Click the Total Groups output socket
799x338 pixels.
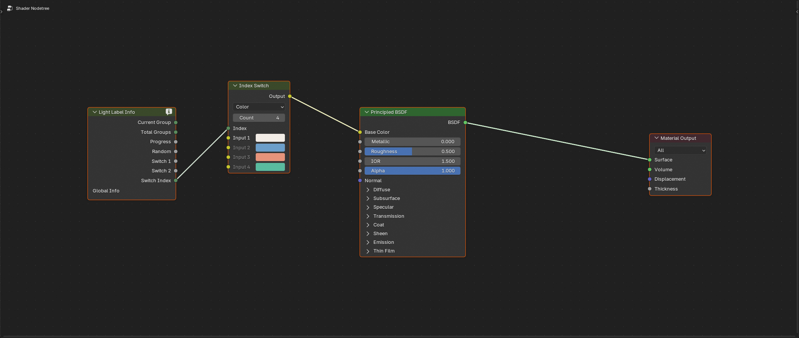point(176,132)
